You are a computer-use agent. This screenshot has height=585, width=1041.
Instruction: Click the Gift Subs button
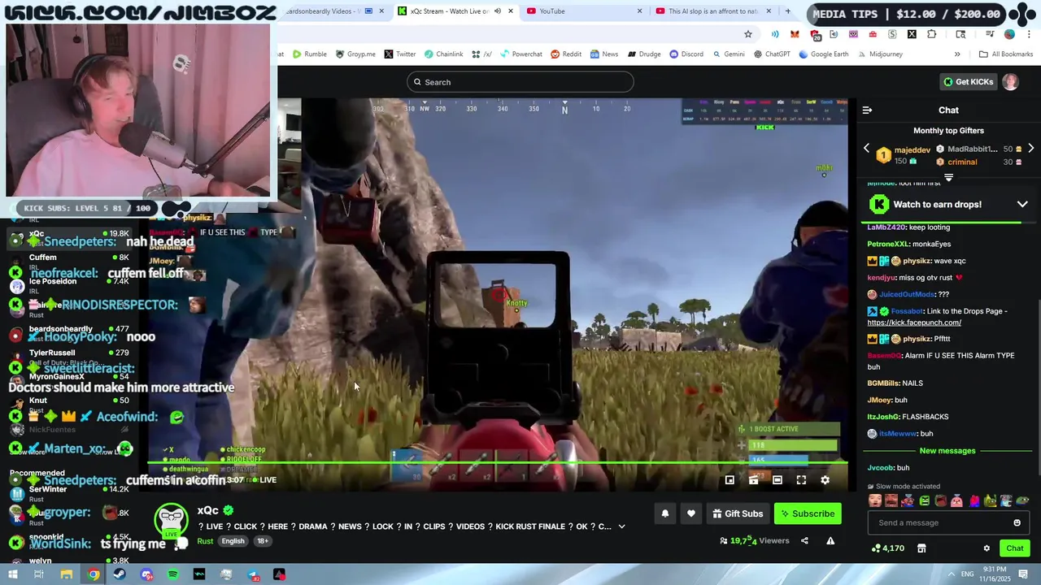click(x=738, y=513)
